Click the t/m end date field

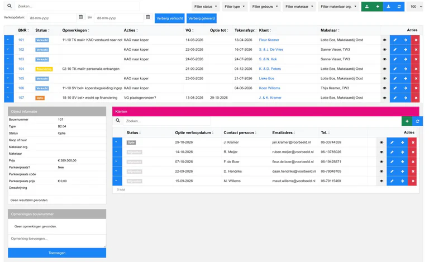coord(119,18)
